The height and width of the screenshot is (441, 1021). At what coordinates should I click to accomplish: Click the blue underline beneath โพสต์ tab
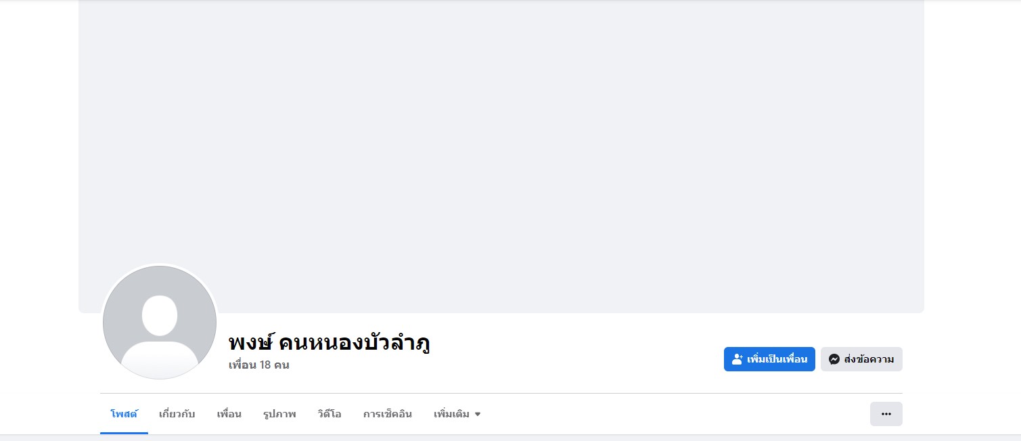coord(124,432)
